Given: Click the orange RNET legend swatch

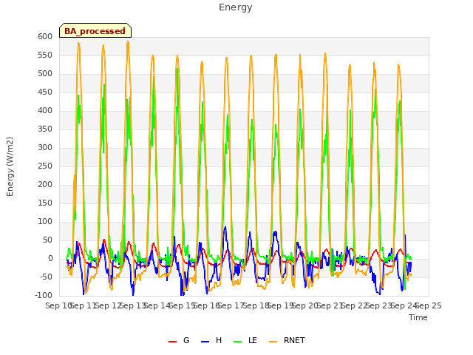Looking at the screenshot, I should point(273,342).
